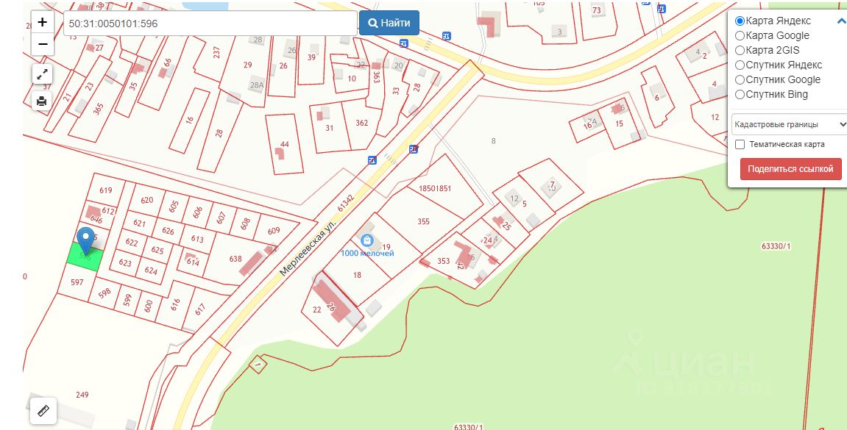
Task: Click parcel number 626
Action: [168, 231]
